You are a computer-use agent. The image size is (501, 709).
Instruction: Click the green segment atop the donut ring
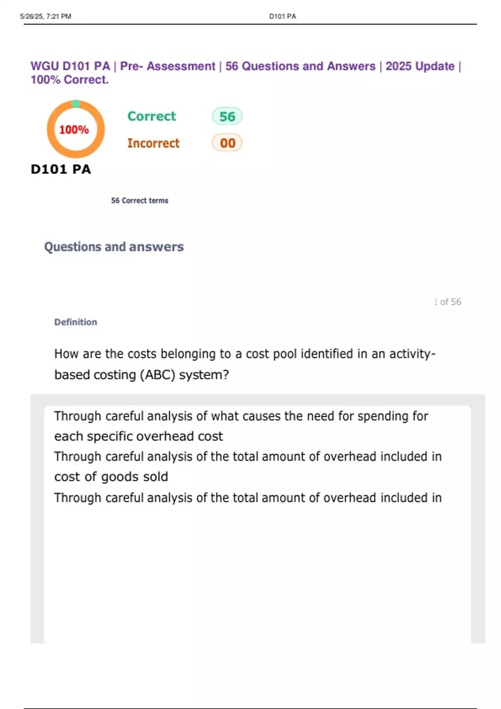click(x=76, y=103)
